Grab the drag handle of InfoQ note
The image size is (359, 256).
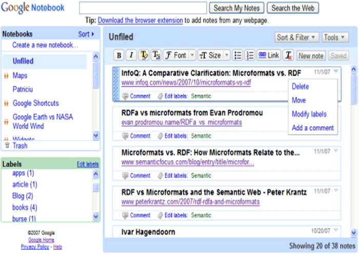[x=116, y=84]
